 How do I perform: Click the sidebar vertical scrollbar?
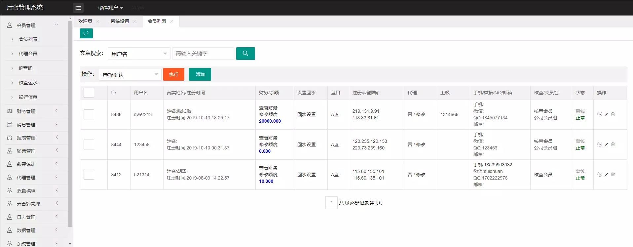tap(70, 124)
